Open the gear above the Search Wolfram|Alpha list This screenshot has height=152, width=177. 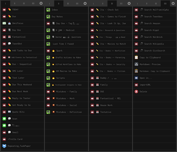pos(173,3)
